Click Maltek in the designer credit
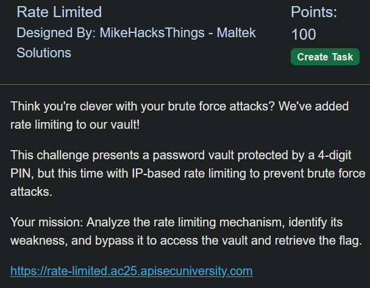Screen dimensions: 370x288 (x=236, y=32)
